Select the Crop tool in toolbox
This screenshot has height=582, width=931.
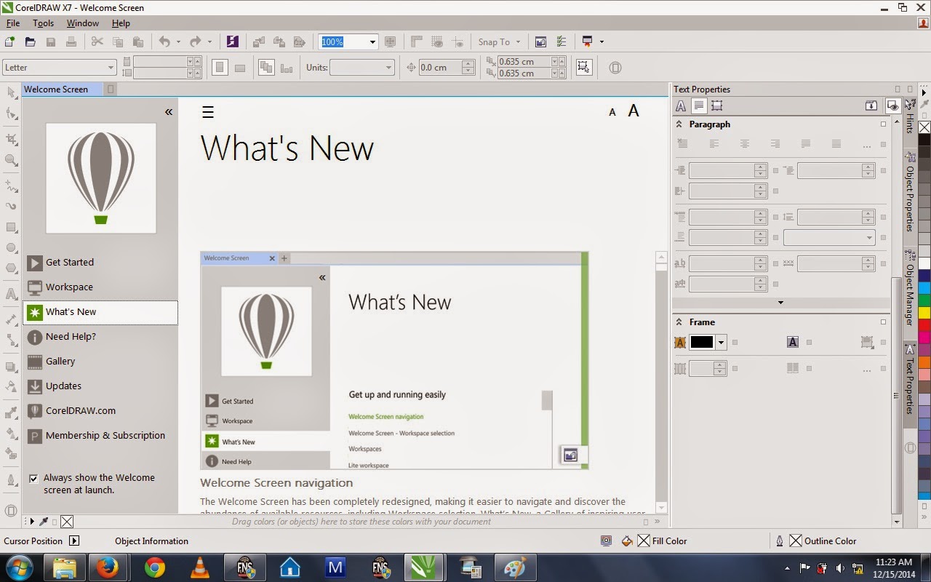coord(11,138)
